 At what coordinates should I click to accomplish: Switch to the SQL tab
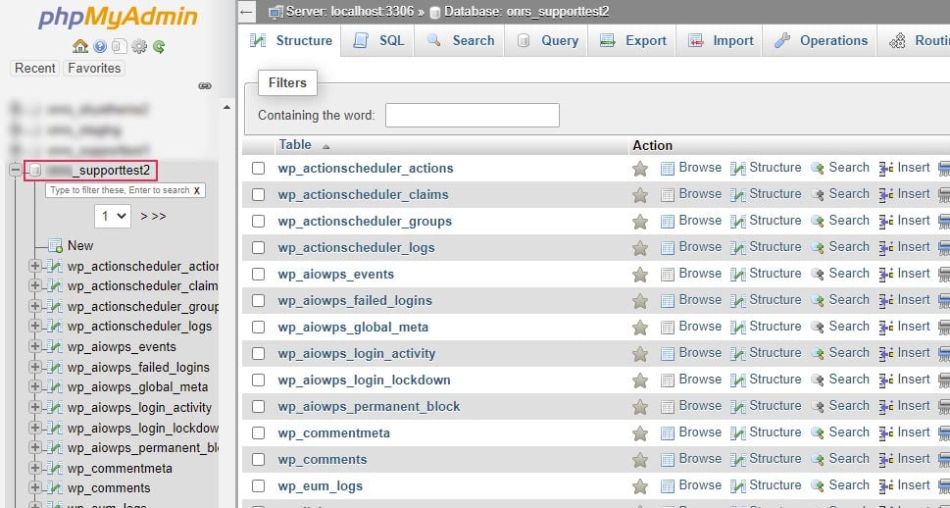point(378,40)
